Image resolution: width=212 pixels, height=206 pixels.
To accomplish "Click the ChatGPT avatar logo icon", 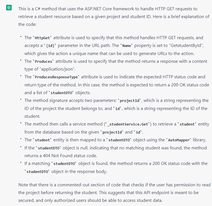I will click(9, 8).
